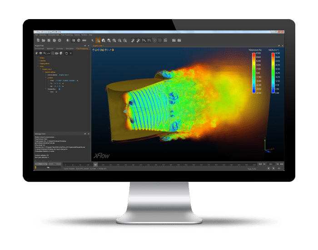Click the XYZ axis orientation gizmo
Viewport: 318px width, 250px height.
pyautogui.click(x=268, y=146)
